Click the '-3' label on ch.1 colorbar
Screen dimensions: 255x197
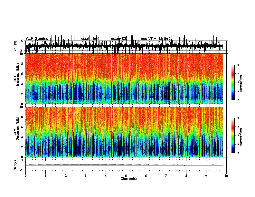(x=237, y=65)
